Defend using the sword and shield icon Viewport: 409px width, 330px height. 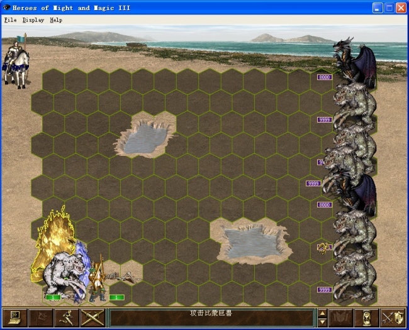pos(393,317)
